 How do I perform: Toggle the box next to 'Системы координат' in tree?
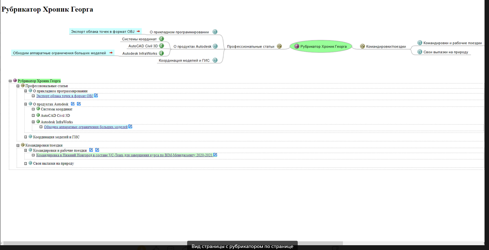coord(33,109)
